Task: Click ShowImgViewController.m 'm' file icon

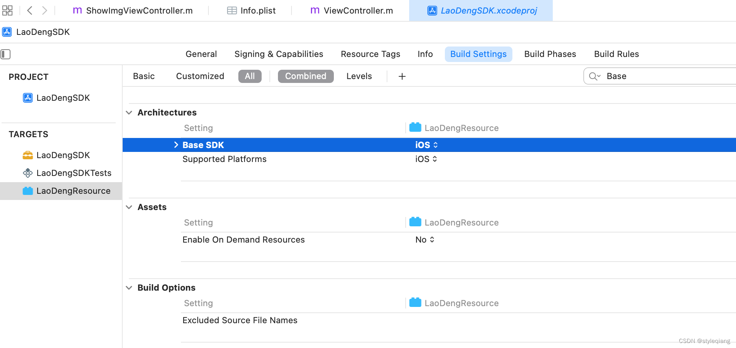Action: [x=77, y=10]
